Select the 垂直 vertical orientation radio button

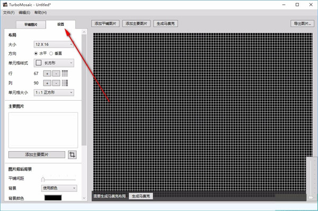pos(51,54)
